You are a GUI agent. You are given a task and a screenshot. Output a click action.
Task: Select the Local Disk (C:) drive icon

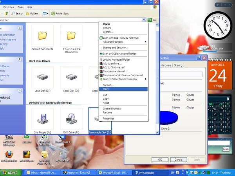pyautogui.click(x=42, y=77)
